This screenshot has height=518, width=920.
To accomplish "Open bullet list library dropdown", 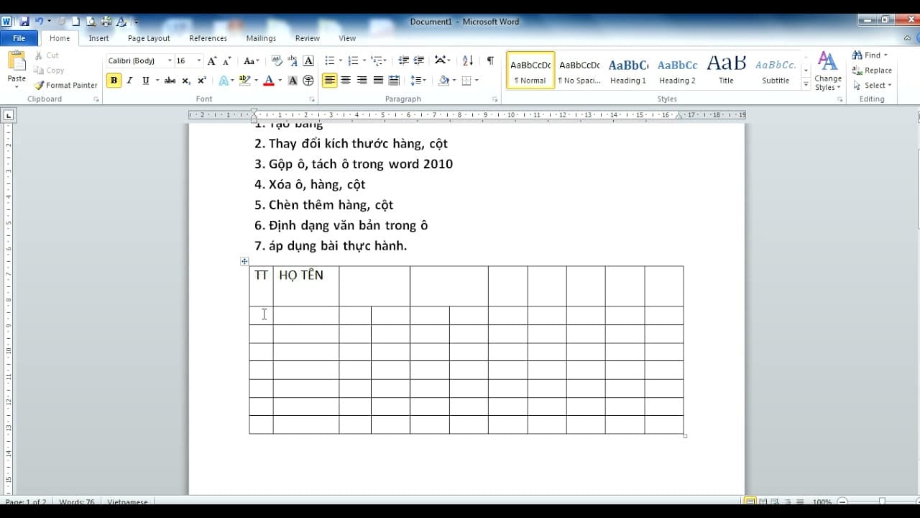I will [x=341, y=61].
